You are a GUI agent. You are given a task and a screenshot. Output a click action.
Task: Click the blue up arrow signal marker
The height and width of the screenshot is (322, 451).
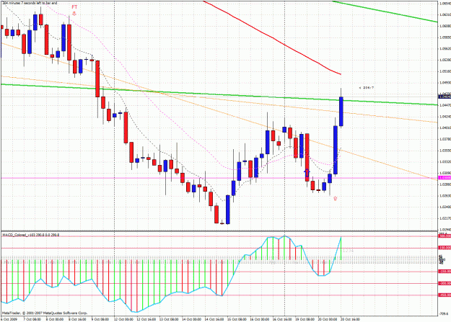tap(307, 172)
